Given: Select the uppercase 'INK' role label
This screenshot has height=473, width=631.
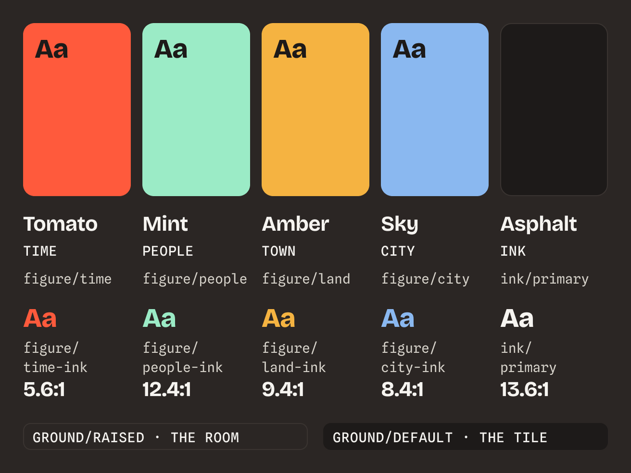Looking at the screenshot, I should tap(513, 251).
